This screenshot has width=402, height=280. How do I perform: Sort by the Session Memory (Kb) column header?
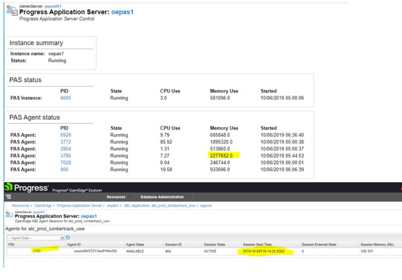pos(380,244)
